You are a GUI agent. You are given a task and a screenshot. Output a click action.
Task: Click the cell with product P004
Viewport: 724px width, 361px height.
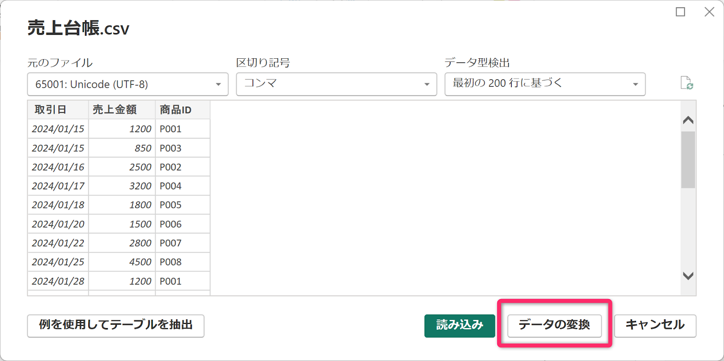182,186
